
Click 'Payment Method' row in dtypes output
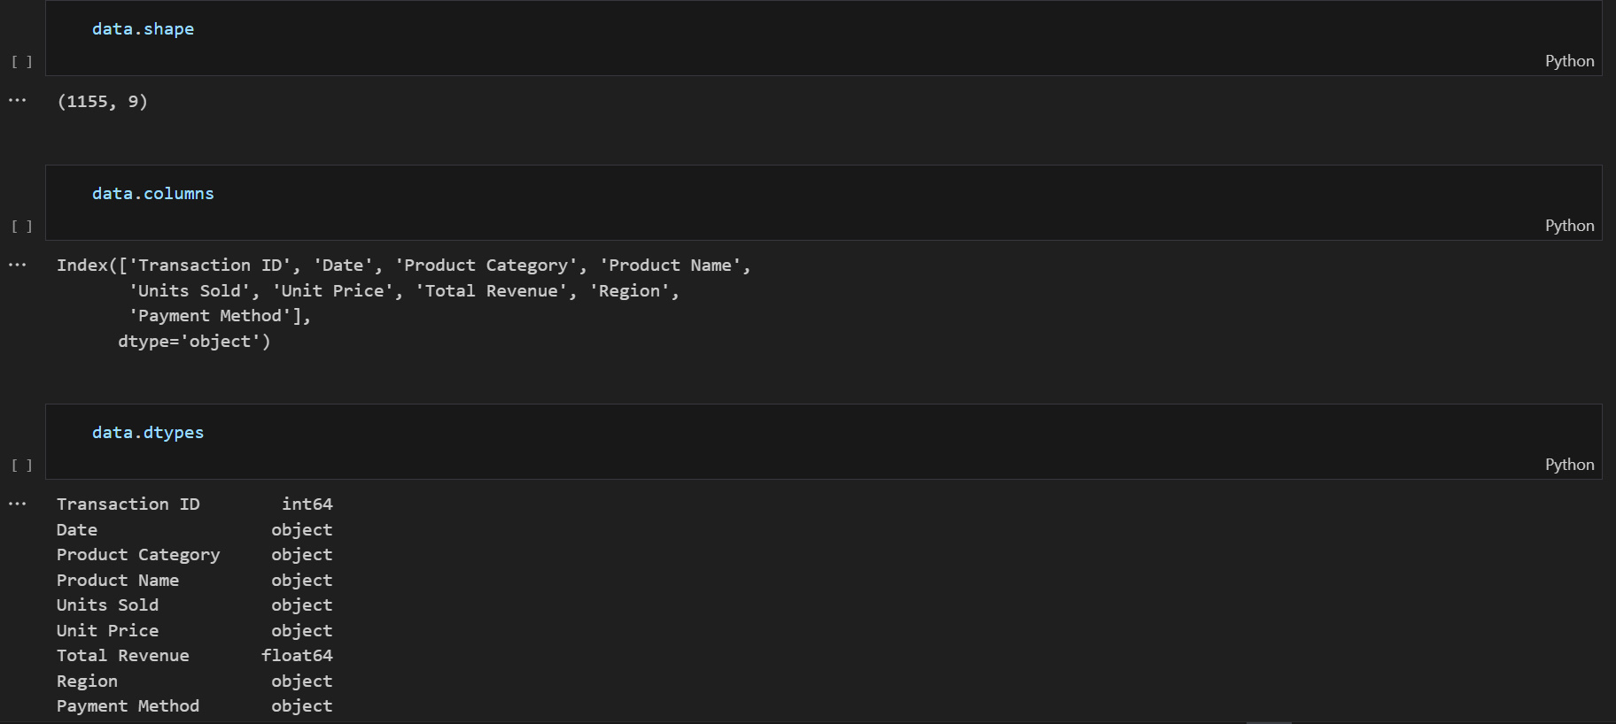[x=194, y=706]
